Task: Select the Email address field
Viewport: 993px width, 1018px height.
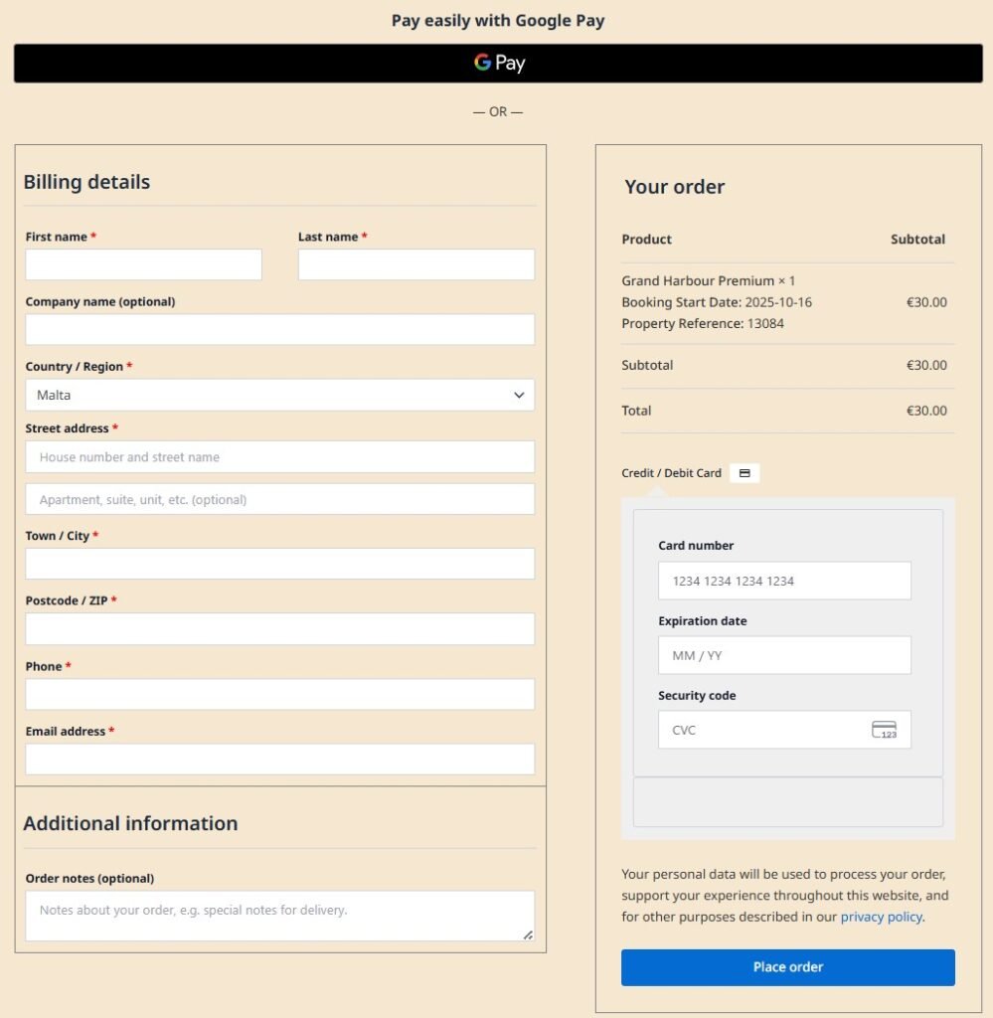Action: point(279,760)
